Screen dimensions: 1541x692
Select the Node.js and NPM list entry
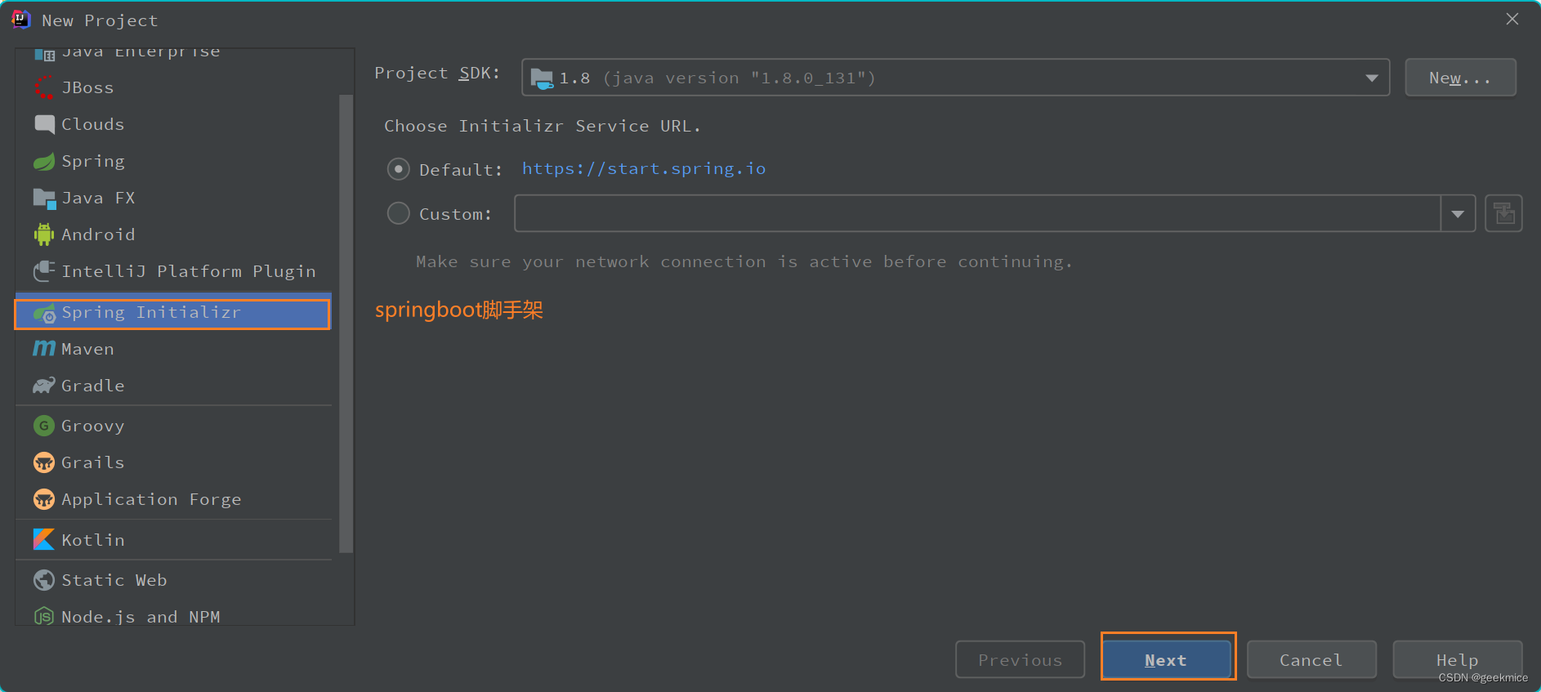coord(173,616)
